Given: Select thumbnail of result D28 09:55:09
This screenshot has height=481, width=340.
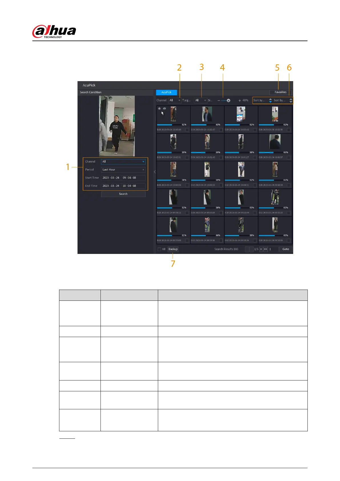Looking at the screenshot, I should point(173,225).
